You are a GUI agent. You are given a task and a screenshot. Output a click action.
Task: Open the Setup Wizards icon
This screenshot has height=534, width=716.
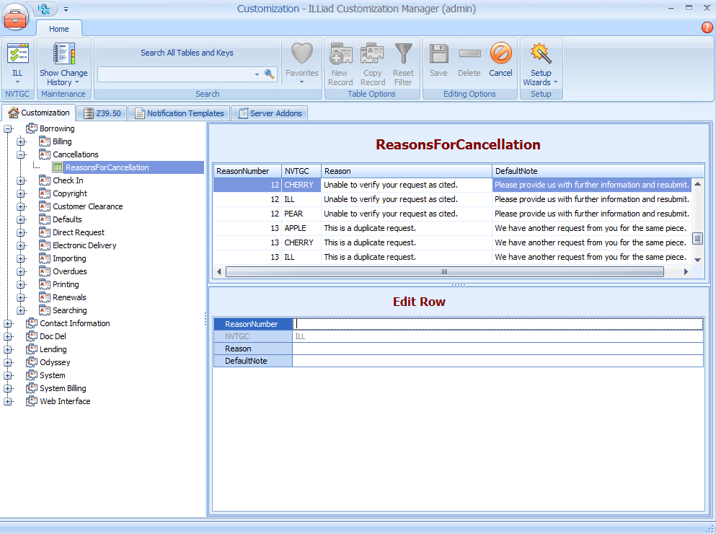click(x=539, y=64)
